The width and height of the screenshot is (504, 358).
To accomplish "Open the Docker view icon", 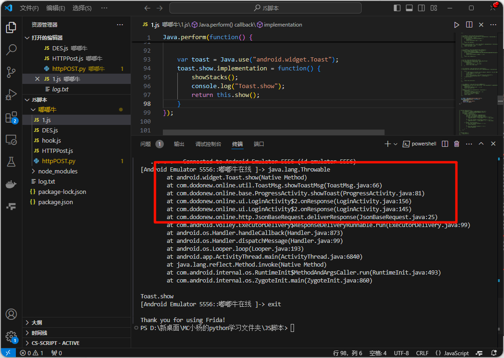I will [11, 184].
